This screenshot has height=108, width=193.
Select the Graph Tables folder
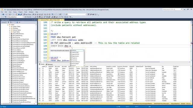coord(16,32)
